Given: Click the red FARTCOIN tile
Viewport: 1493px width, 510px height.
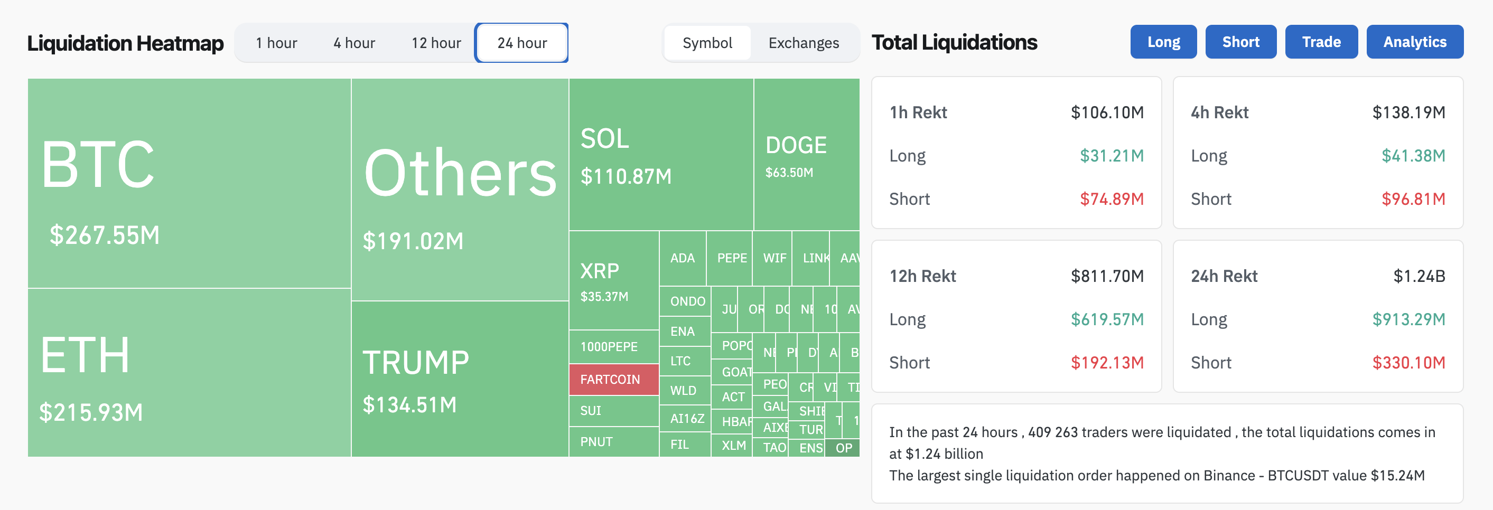Looking at the screenshot, I should coord(614,379).
